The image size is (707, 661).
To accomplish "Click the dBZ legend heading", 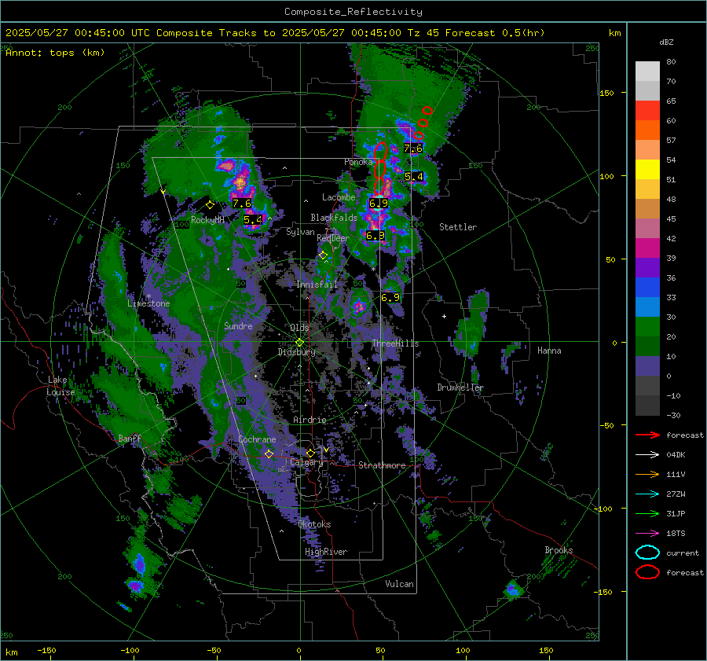I will [x=666, y=42].
